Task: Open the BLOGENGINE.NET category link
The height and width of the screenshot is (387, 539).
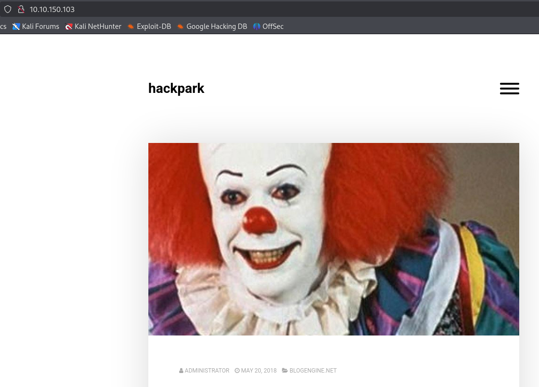Action: 313,371
